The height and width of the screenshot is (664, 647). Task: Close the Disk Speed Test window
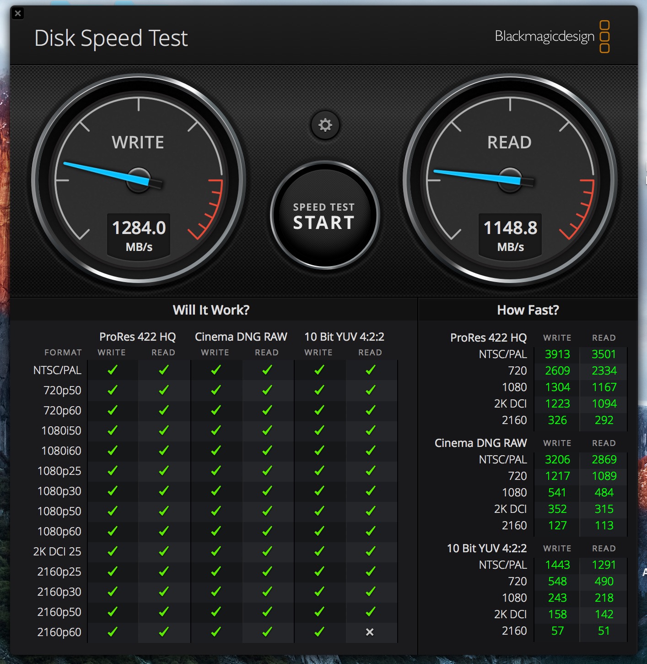(x=18, y=13)
